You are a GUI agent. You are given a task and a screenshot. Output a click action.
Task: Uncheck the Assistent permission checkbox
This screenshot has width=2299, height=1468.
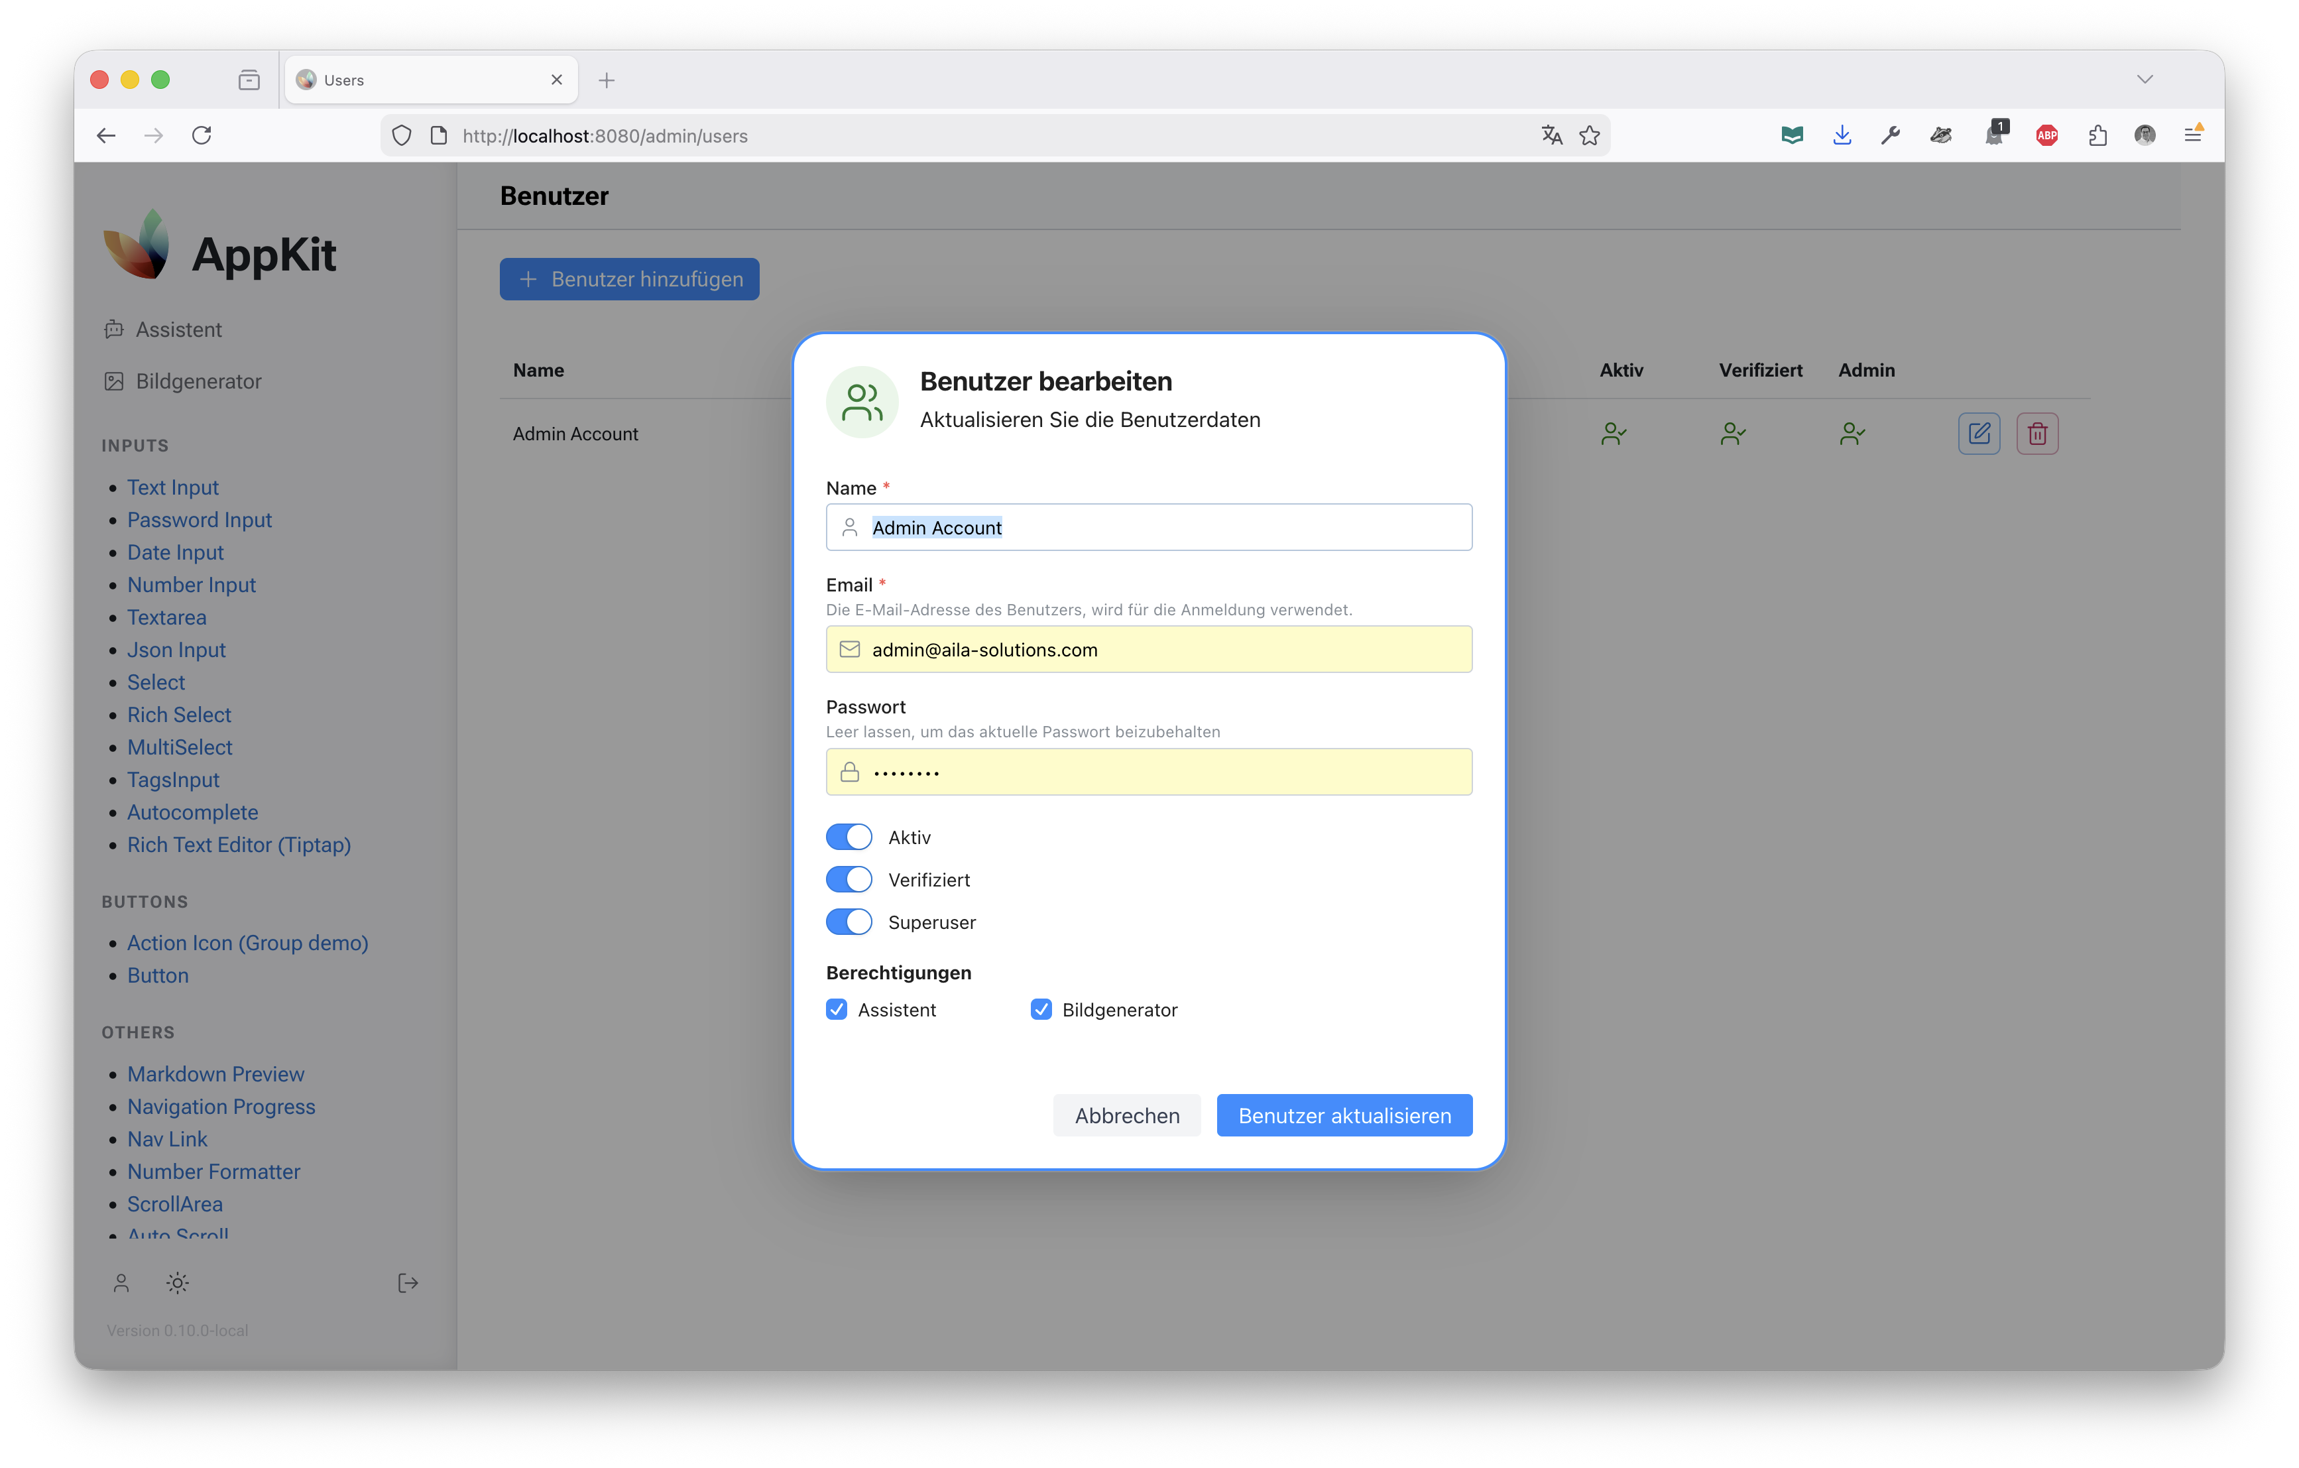[x=837, y=1010]
